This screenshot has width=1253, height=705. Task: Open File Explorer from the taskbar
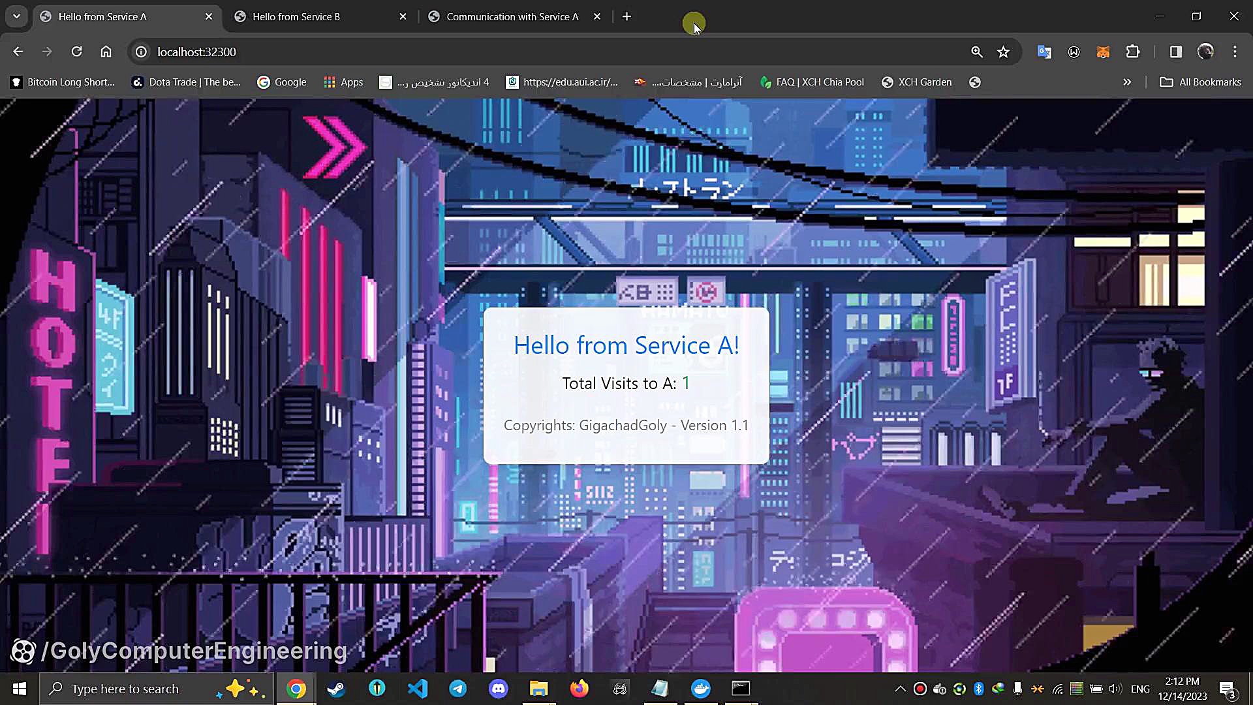coord(538,689)
